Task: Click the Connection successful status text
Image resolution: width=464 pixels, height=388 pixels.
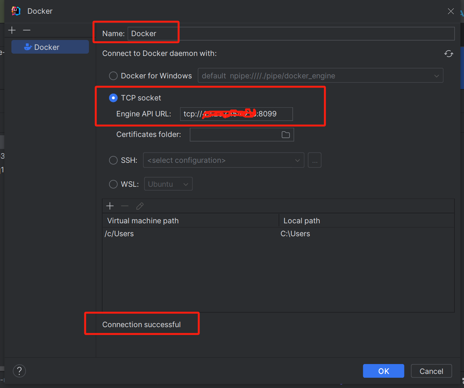Action: [141, 324]
